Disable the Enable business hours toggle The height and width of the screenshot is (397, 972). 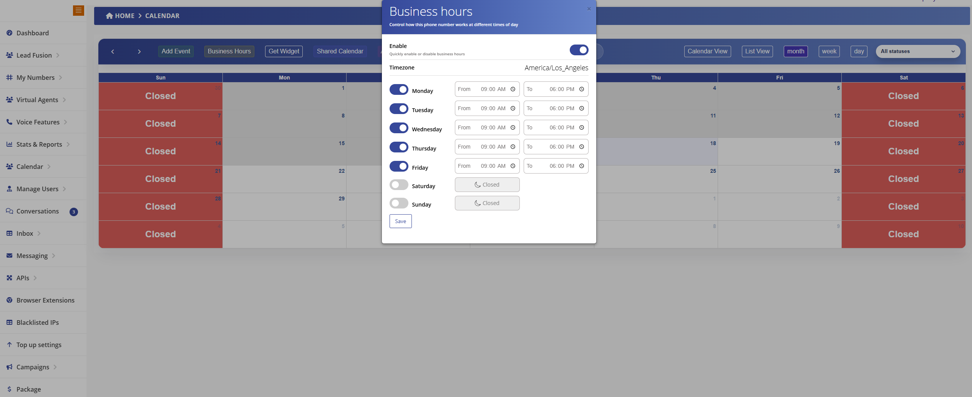point(579,50)
